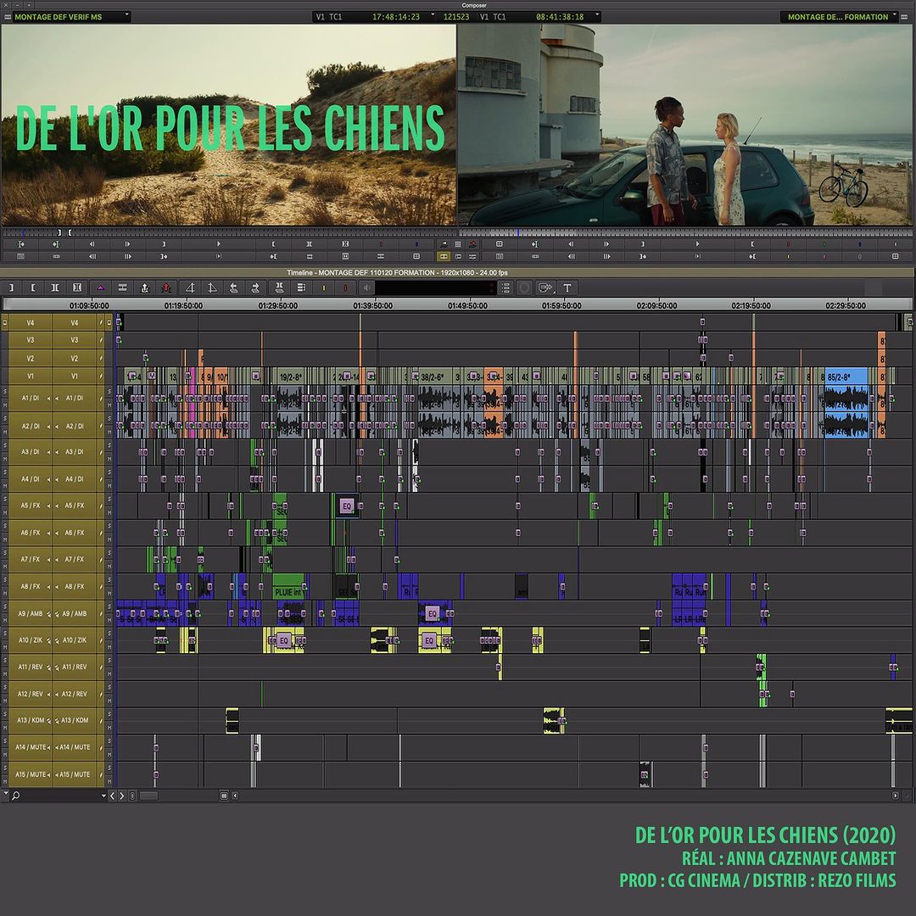Screen dimensions: 916x916
Task: Click Mark Out bracket in timeline toolbar
Action: click(x=11, y=288)
